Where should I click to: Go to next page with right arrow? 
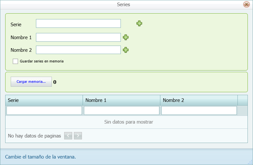[x=78, y=136]
